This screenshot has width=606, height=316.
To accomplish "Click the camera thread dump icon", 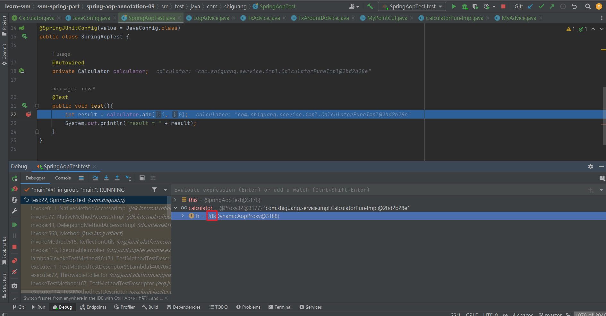I will point(14,286).
